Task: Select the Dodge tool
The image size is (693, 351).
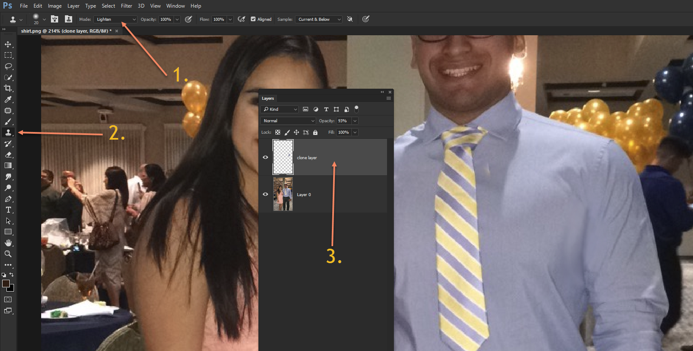Action: [x=8, y=188]
